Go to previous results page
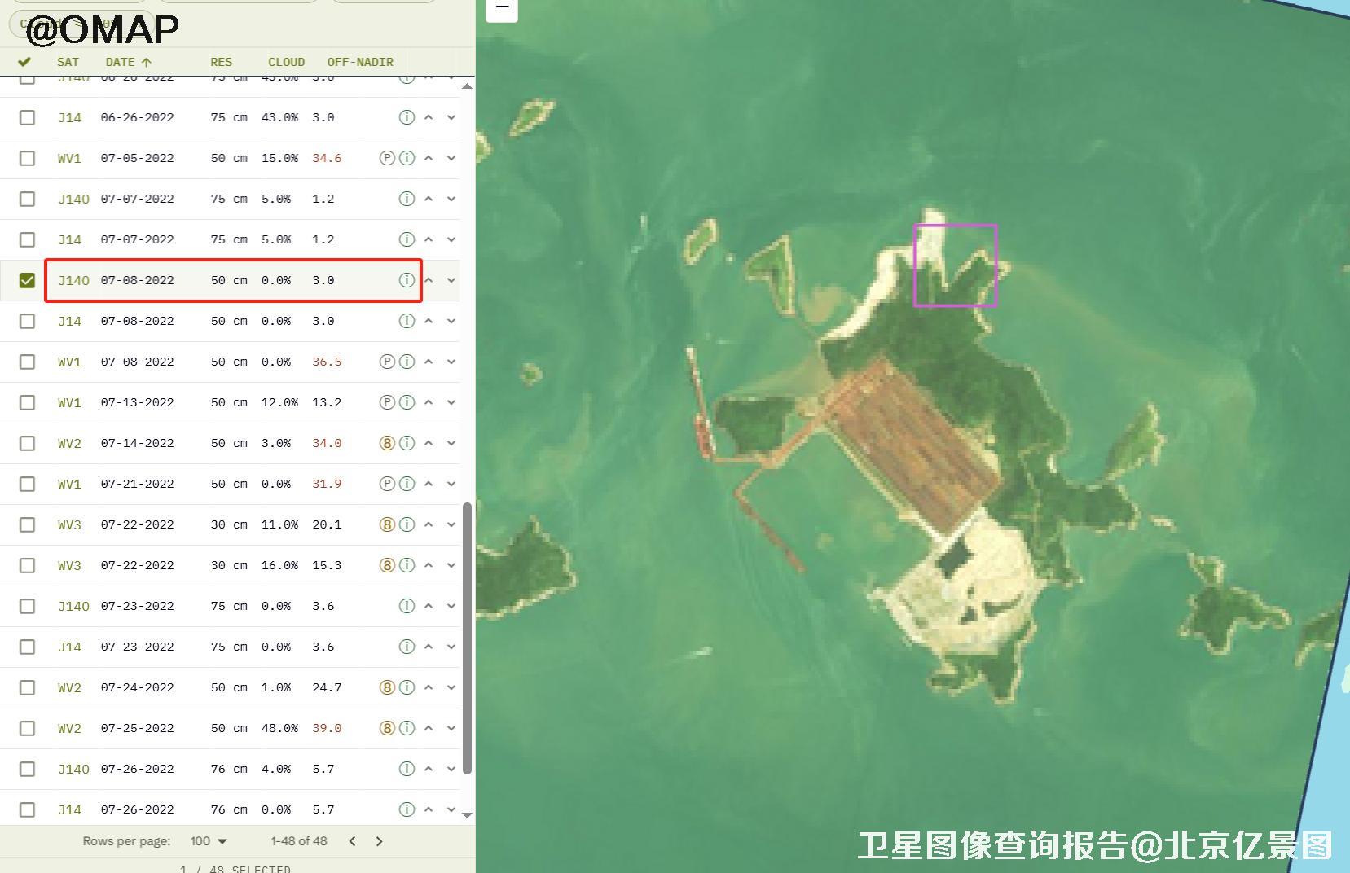 click(x=352, y=841)
